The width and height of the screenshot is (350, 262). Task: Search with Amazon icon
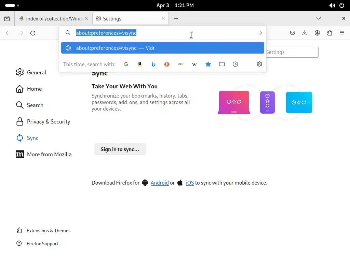[x=140, y=64]
